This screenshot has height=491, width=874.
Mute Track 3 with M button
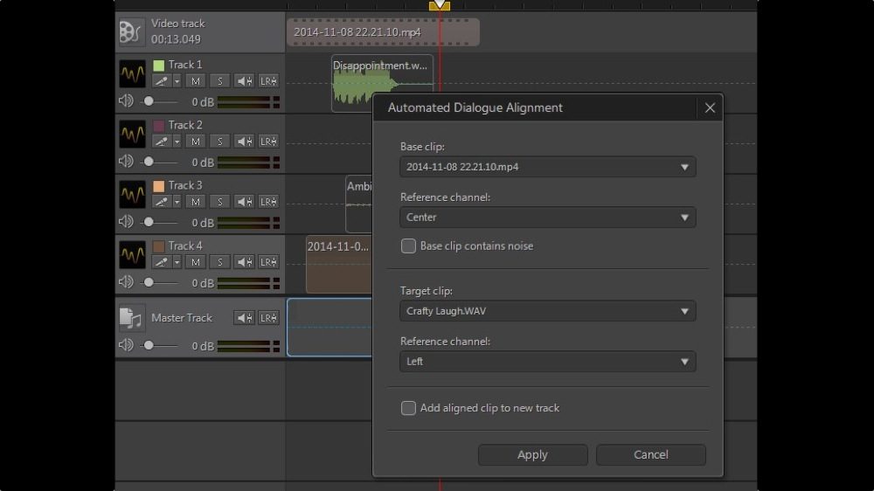point(195,202)
